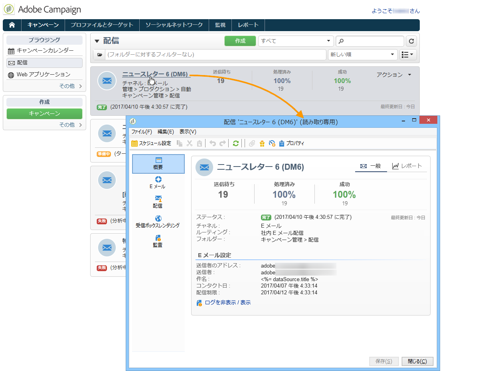Click the copy icon in the dialog toolbar

pyautogui.click(x=180, y=143)
